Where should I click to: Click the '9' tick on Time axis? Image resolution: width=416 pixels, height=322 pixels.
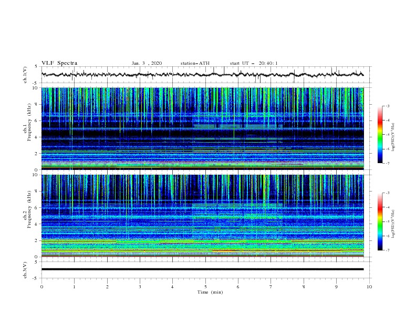(336, 287)
